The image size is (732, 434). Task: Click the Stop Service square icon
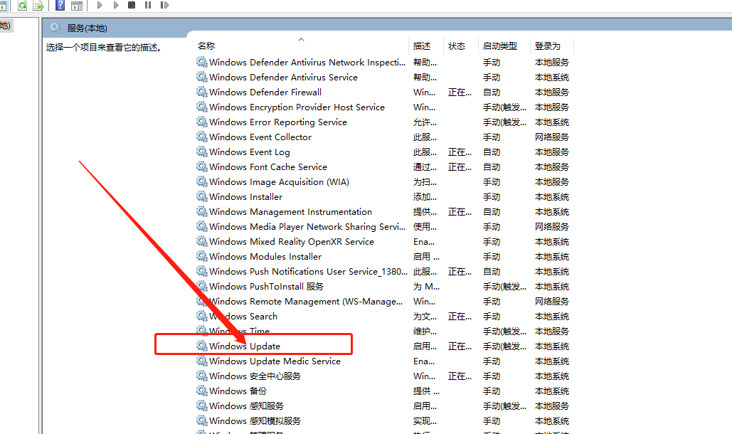tap(132, 5)
